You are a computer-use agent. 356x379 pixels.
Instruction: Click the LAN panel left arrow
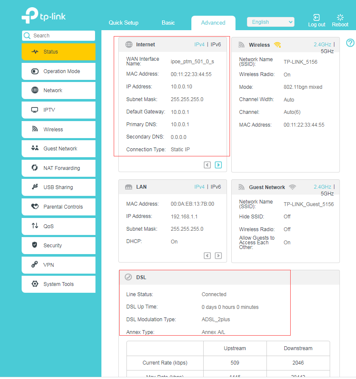(207, 255)
